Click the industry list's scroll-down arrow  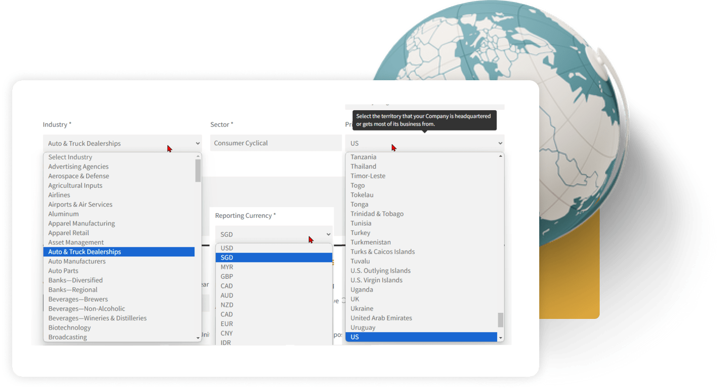pos(198,338)
